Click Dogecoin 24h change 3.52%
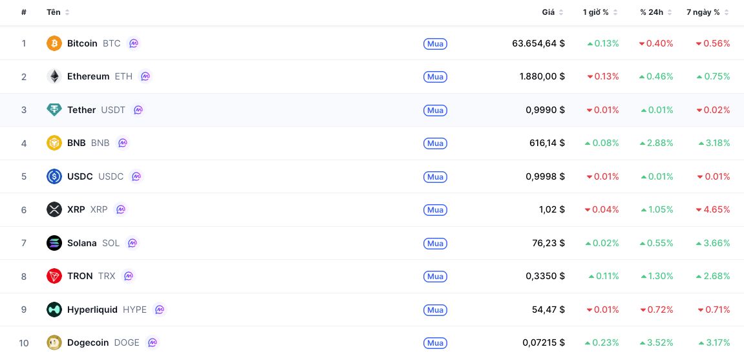This screenshot has width=744, height=358. 656,342
